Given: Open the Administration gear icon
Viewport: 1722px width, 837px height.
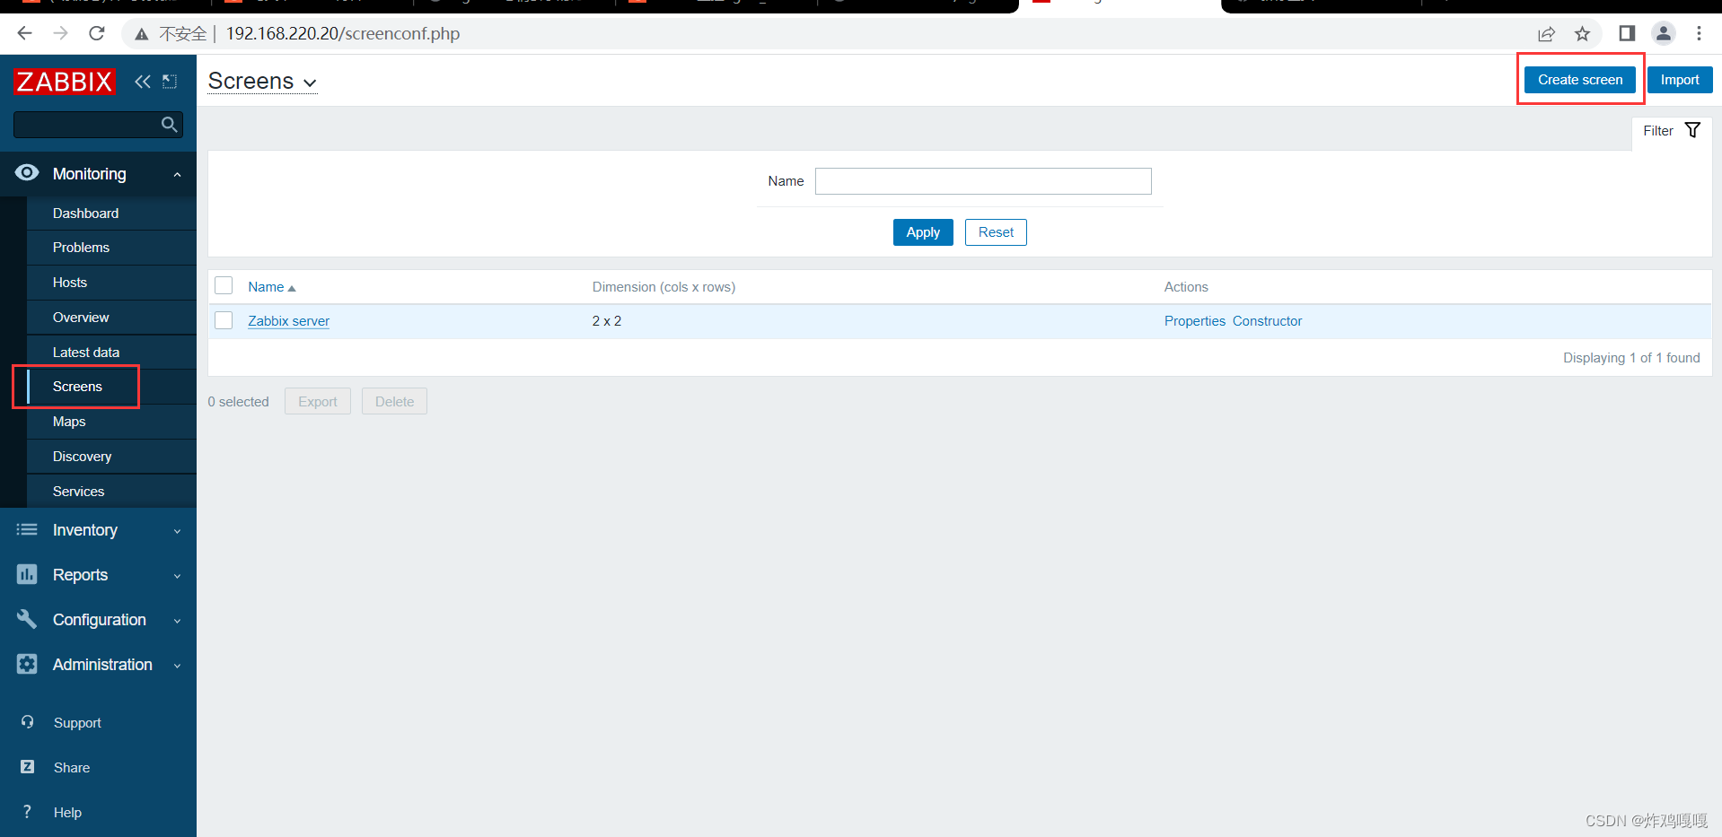Looking at the screenshot, I should tap(26, 664).
